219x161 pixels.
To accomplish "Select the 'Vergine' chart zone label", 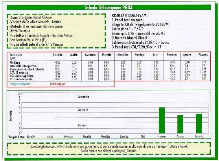I will pos(82,125).
